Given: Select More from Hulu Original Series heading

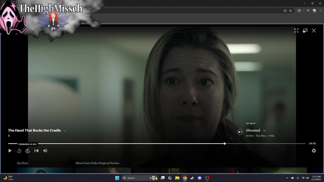Looking at the screenshot, I should 97,163.
